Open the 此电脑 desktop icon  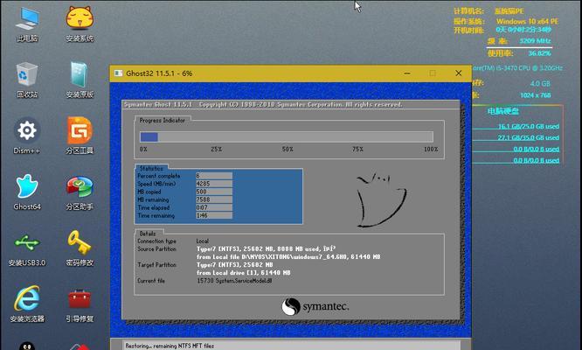27,24
